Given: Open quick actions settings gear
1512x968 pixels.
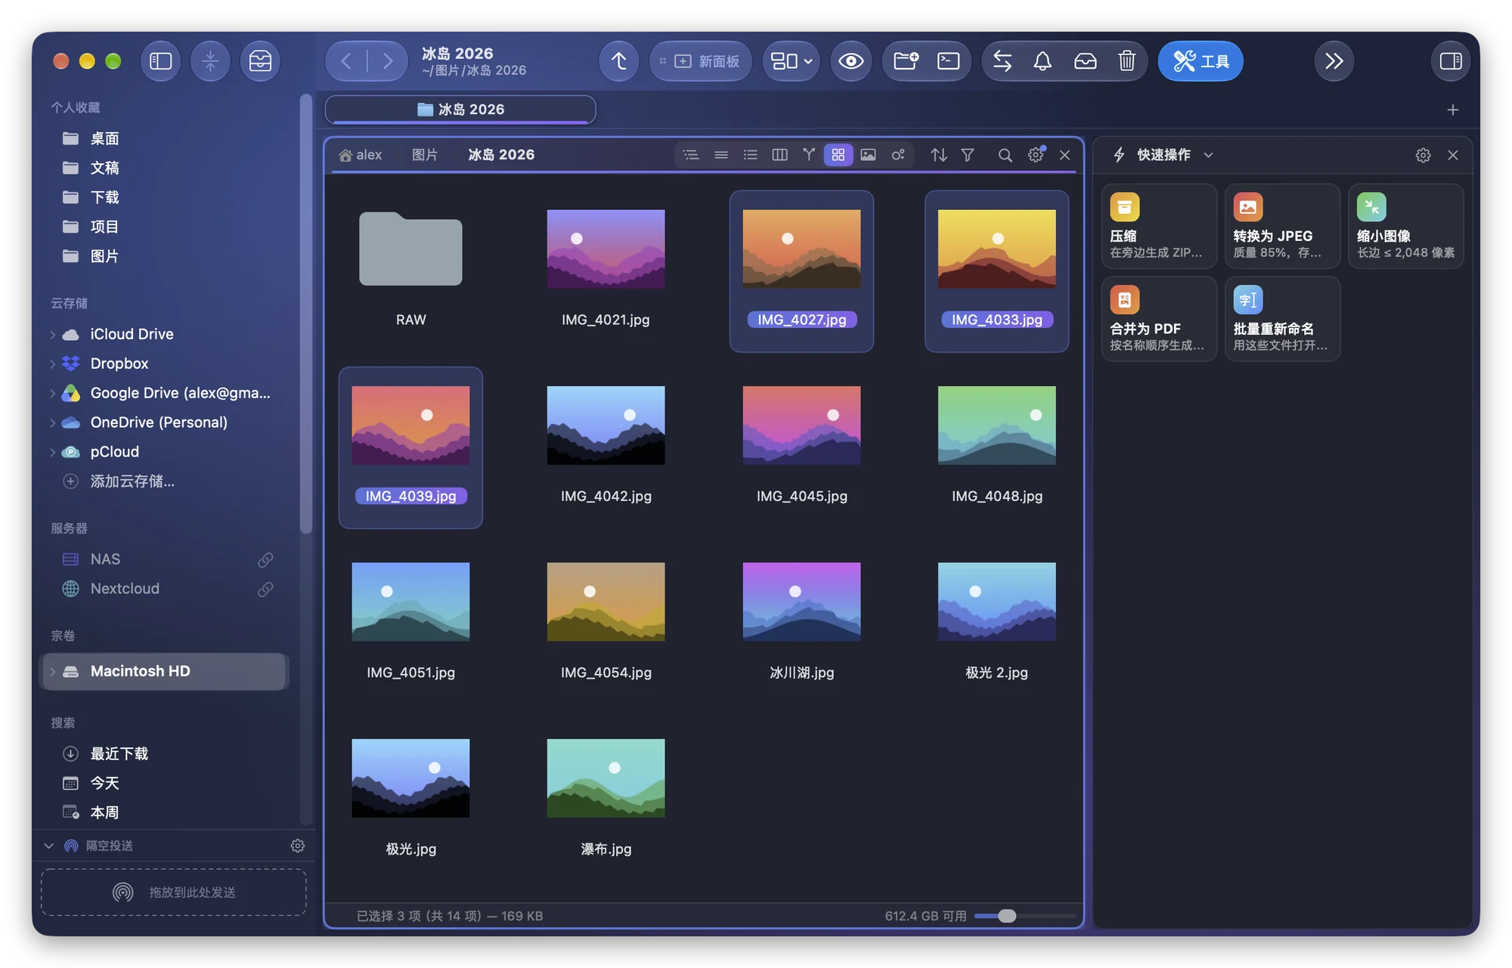Looking at the screenshot, I should (x=1423, y=155).
